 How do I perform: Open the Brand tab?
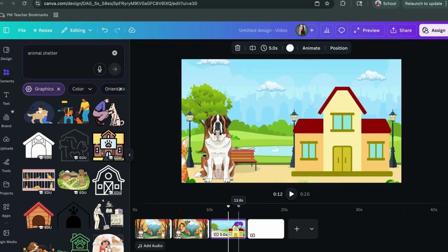coord(6,120)
